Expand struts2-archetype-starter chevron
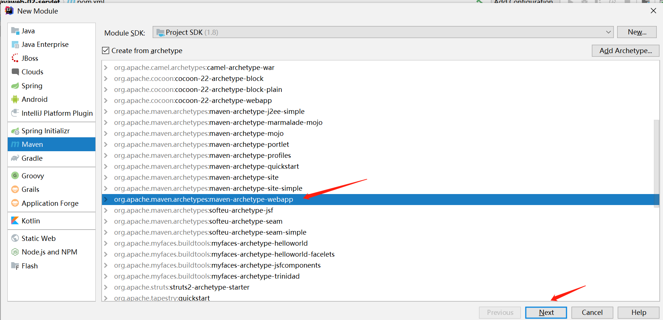This screenshot has width=663, height=320. click(x=106, y=287)
